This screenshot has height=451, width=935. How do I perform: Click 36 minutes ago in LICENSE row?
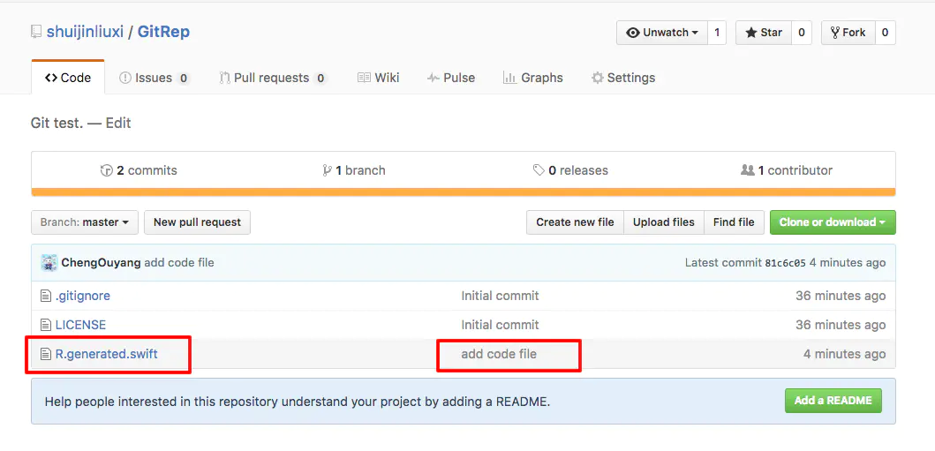click(x=841, y=326)
